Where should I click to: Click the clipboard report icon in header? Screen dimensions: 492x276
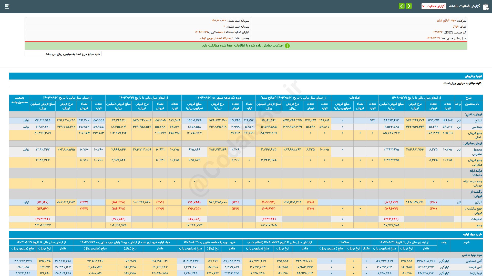pyautogui.click(x=486, y=7)
